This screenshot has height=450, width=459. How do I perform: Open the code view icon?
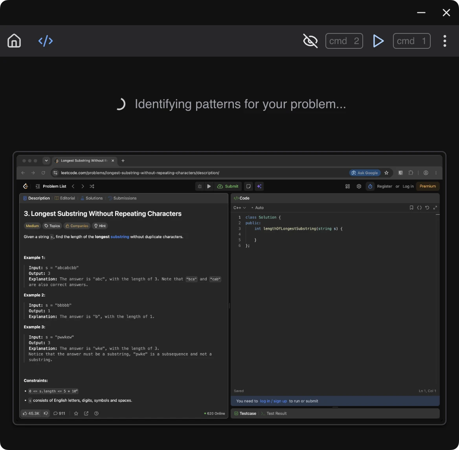[x=46, y=41]
